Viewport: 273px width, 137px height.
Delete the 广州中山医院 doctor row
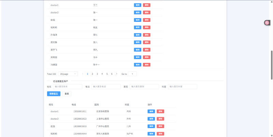pos(160,126)
